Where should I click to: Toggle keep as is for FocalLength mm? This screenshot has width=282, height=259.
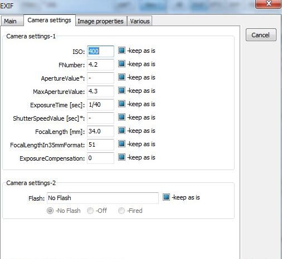click(121, 131)
